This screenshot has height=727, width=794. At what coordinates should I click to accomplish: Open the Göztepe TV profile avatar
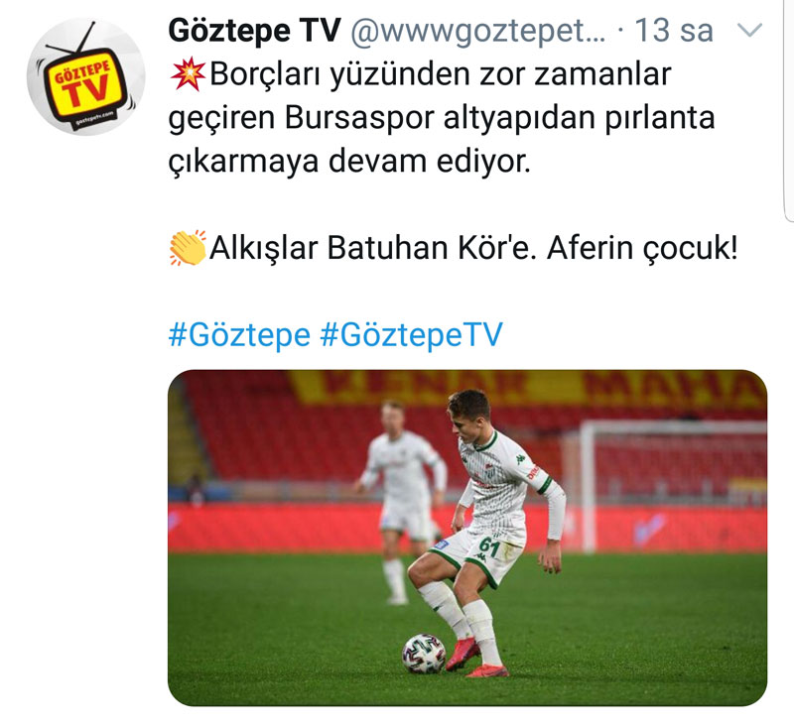[86, 77]
